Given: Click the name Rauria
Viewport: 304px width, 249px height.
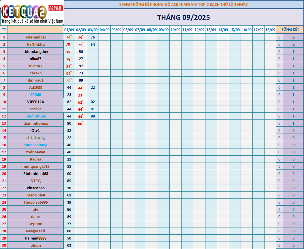Looking at the screenshot, I should point(35,159).
